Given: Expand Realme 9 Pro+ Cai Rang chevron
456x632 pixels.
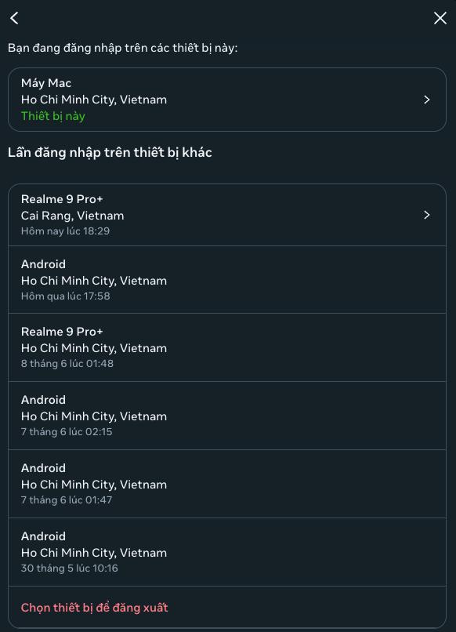Looking at the screenshot, I should [x=426, y=215].
